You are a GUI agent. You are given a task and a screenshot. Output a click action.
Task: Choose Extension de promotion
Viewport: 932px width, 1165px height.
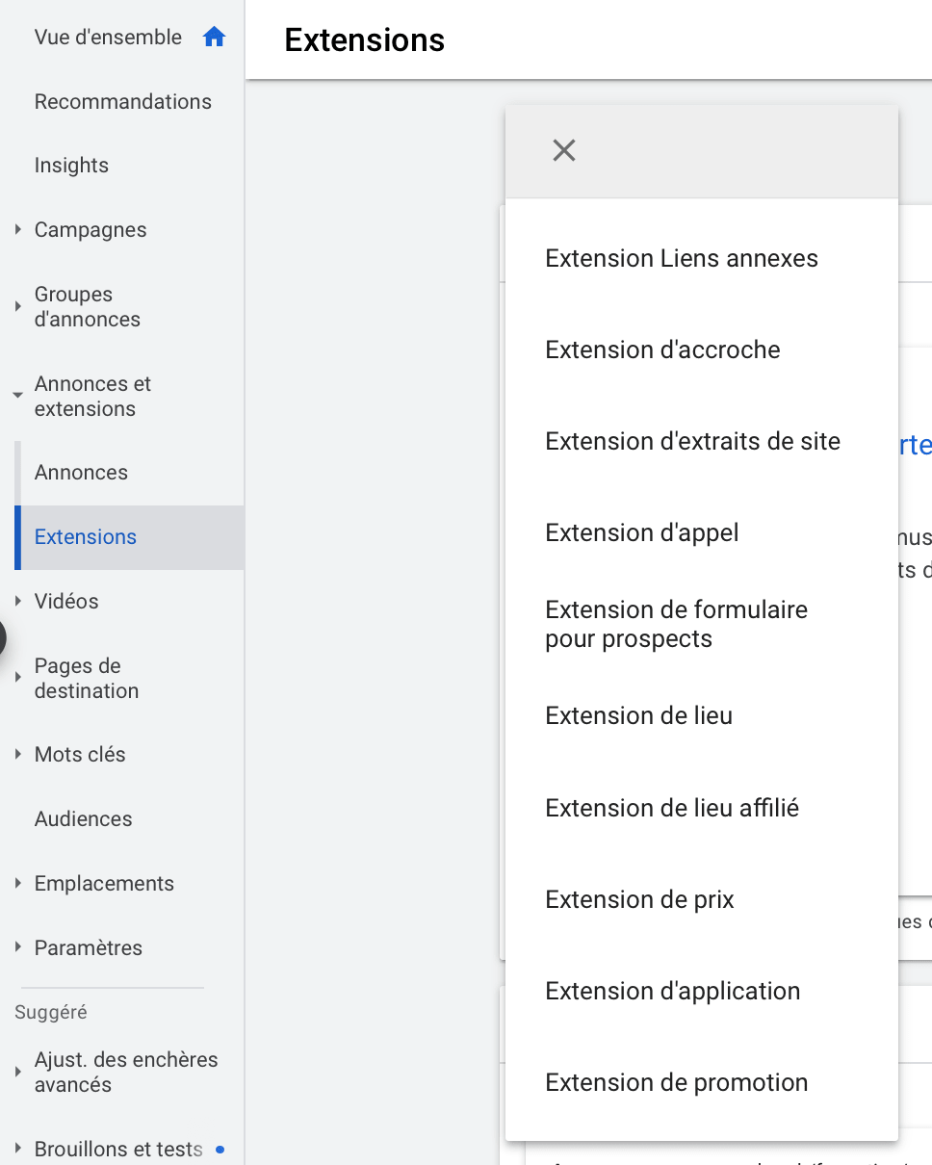tap(702, 1082)
